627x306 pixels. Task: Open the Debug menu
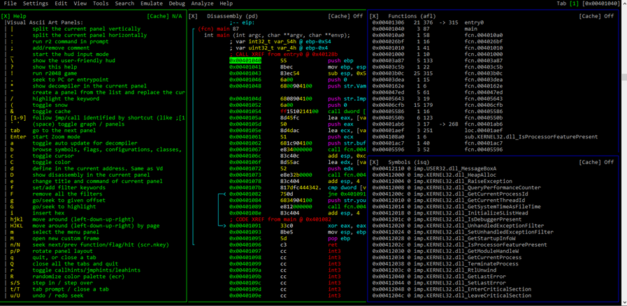click(x=177, y=3)
